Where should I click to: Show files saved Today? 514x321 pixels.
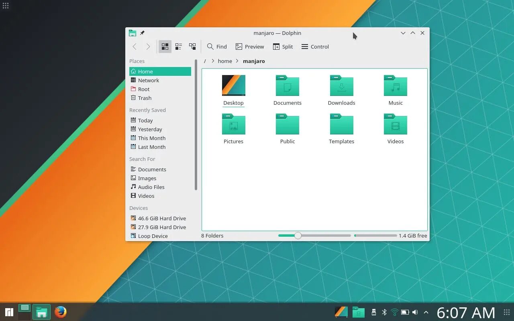point(160,120)
